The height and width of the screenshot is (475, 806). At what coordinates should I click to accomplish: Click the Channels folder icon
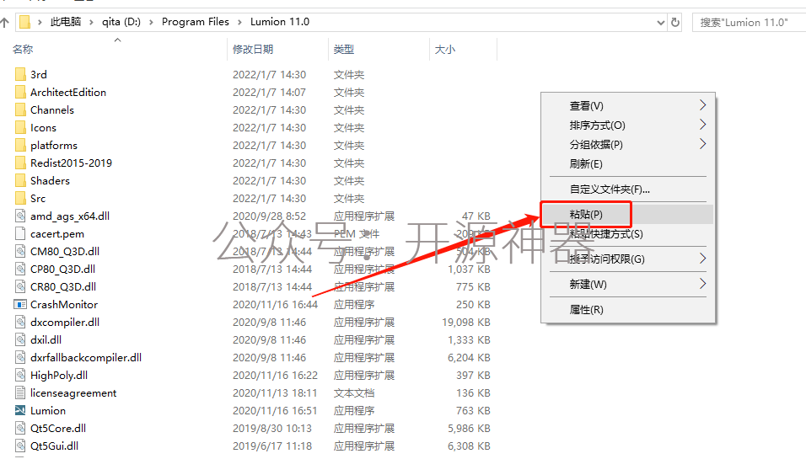pyautogui.click(x=20, y=109)
